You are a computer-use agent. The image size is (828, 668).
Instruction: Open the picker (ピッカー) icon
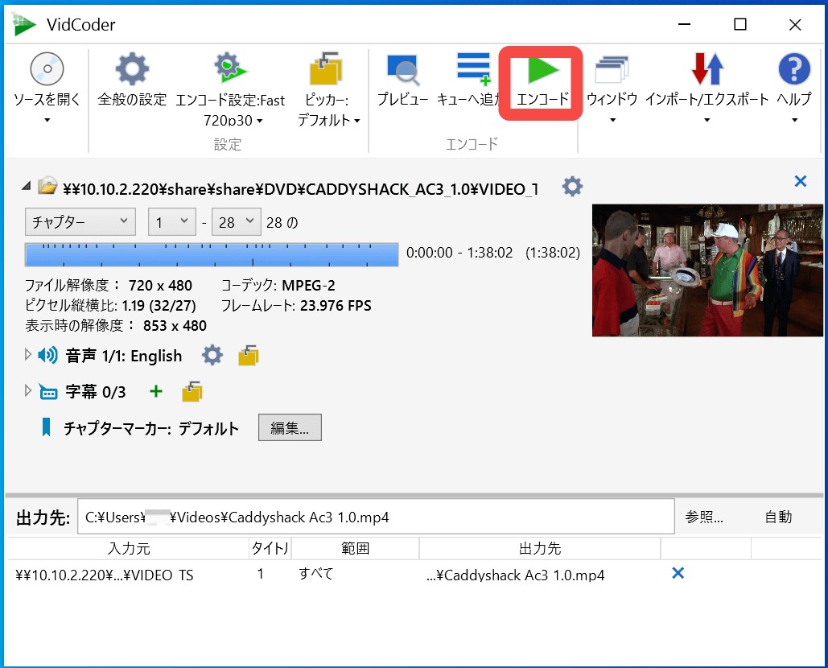pos(326,68)
